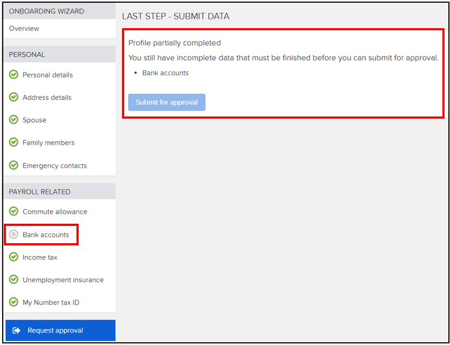Select the PERSONAL section header
Image resolution: width=450 pixels, height=345 pixels.
[x=23, y=54]
